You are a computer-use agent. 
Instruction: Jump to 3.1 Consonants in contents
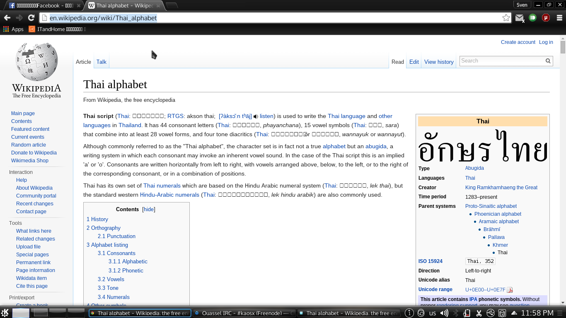tap(116, 253)
